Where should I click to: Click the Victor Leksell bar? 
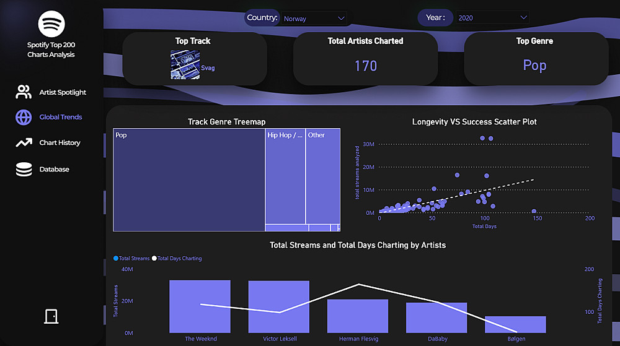pyautogui.click(x=279, y=307)
